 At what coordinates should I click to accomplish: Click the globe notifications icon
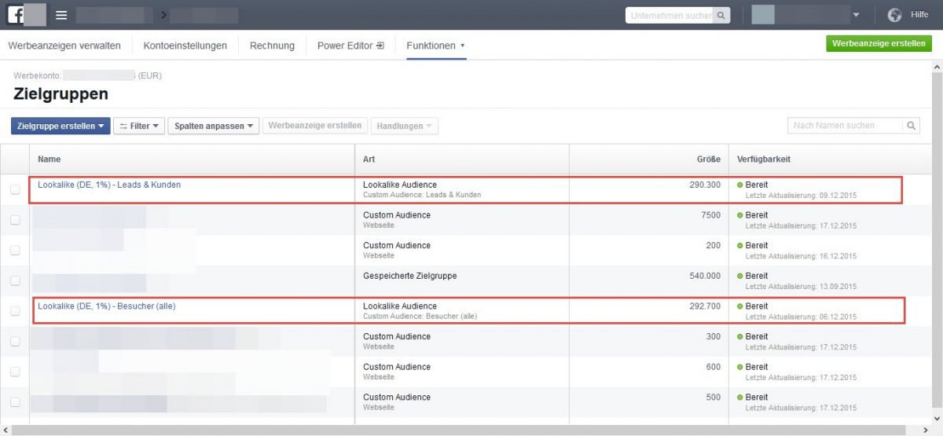click(894, 15)
